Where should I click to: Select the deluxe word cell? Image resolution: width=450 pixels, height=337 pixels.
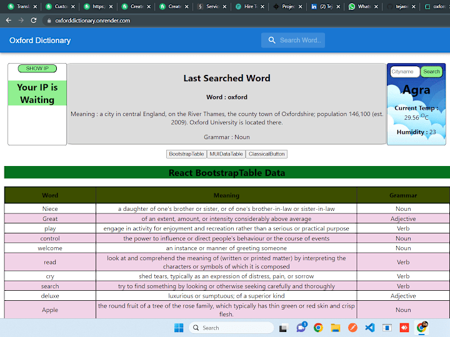pos(50,296)
